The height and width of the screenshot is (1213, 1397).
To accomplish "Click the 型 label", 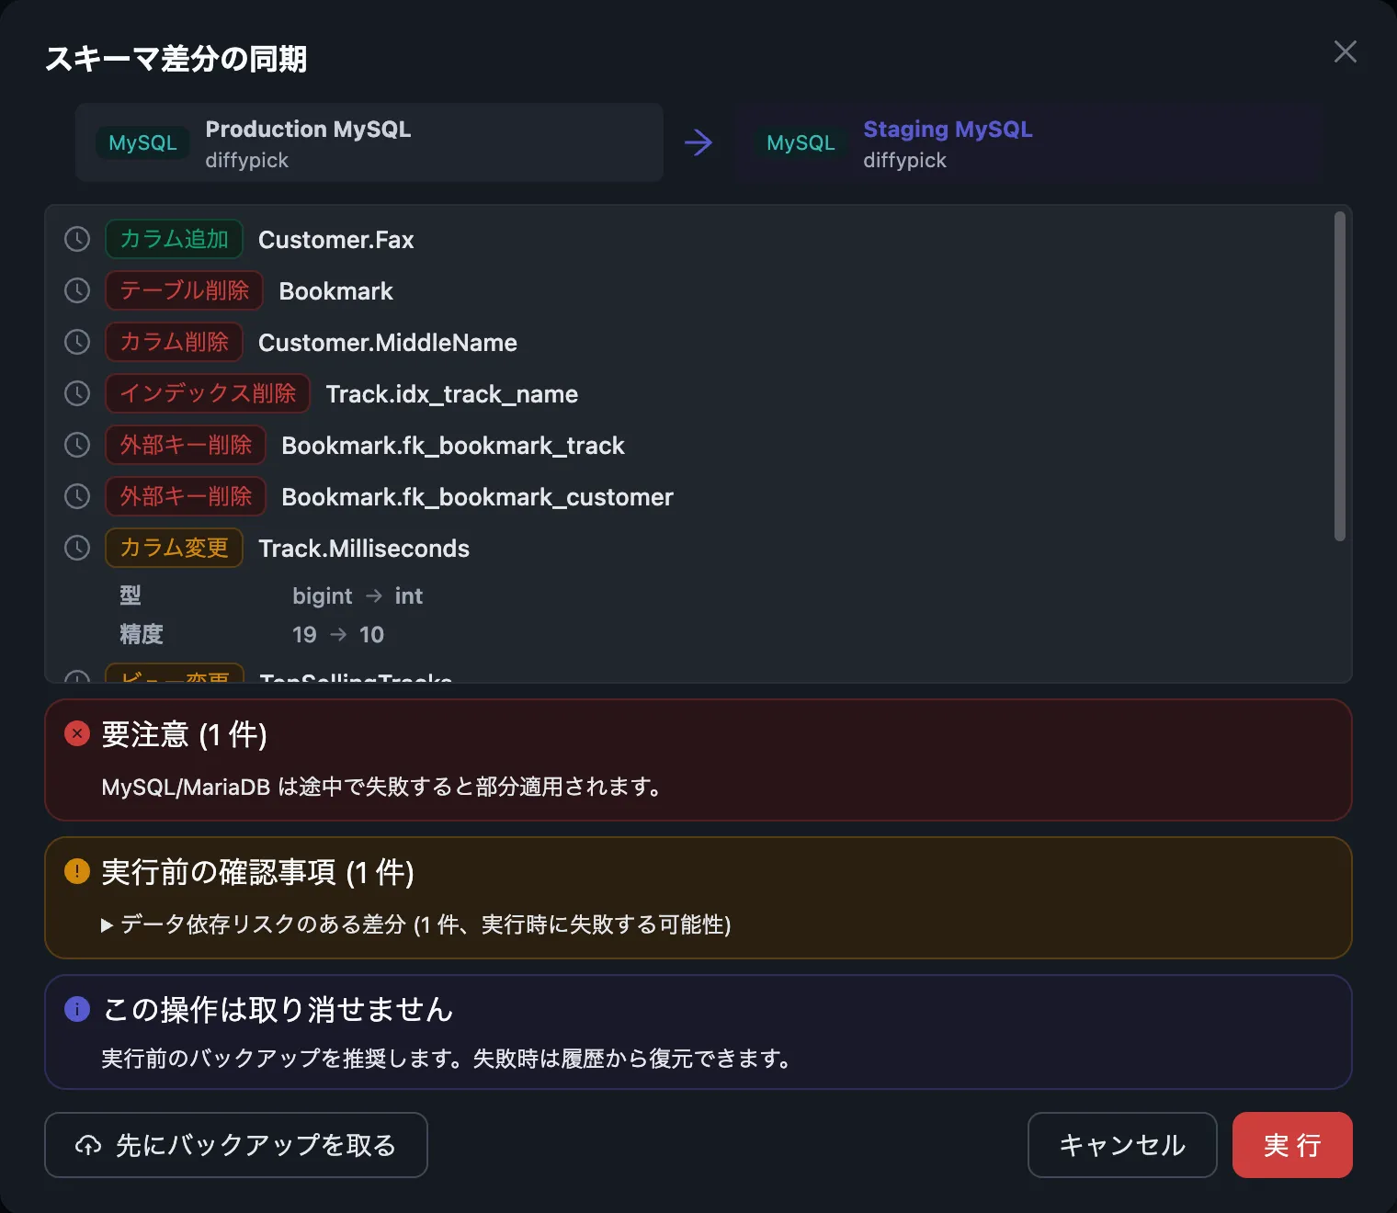I will point(131,595).
